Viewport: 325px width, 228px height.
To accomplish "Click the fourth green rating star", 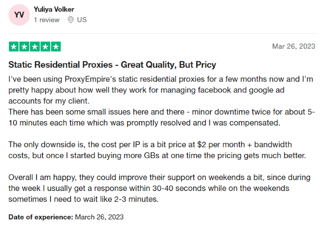I will point(45,47).
